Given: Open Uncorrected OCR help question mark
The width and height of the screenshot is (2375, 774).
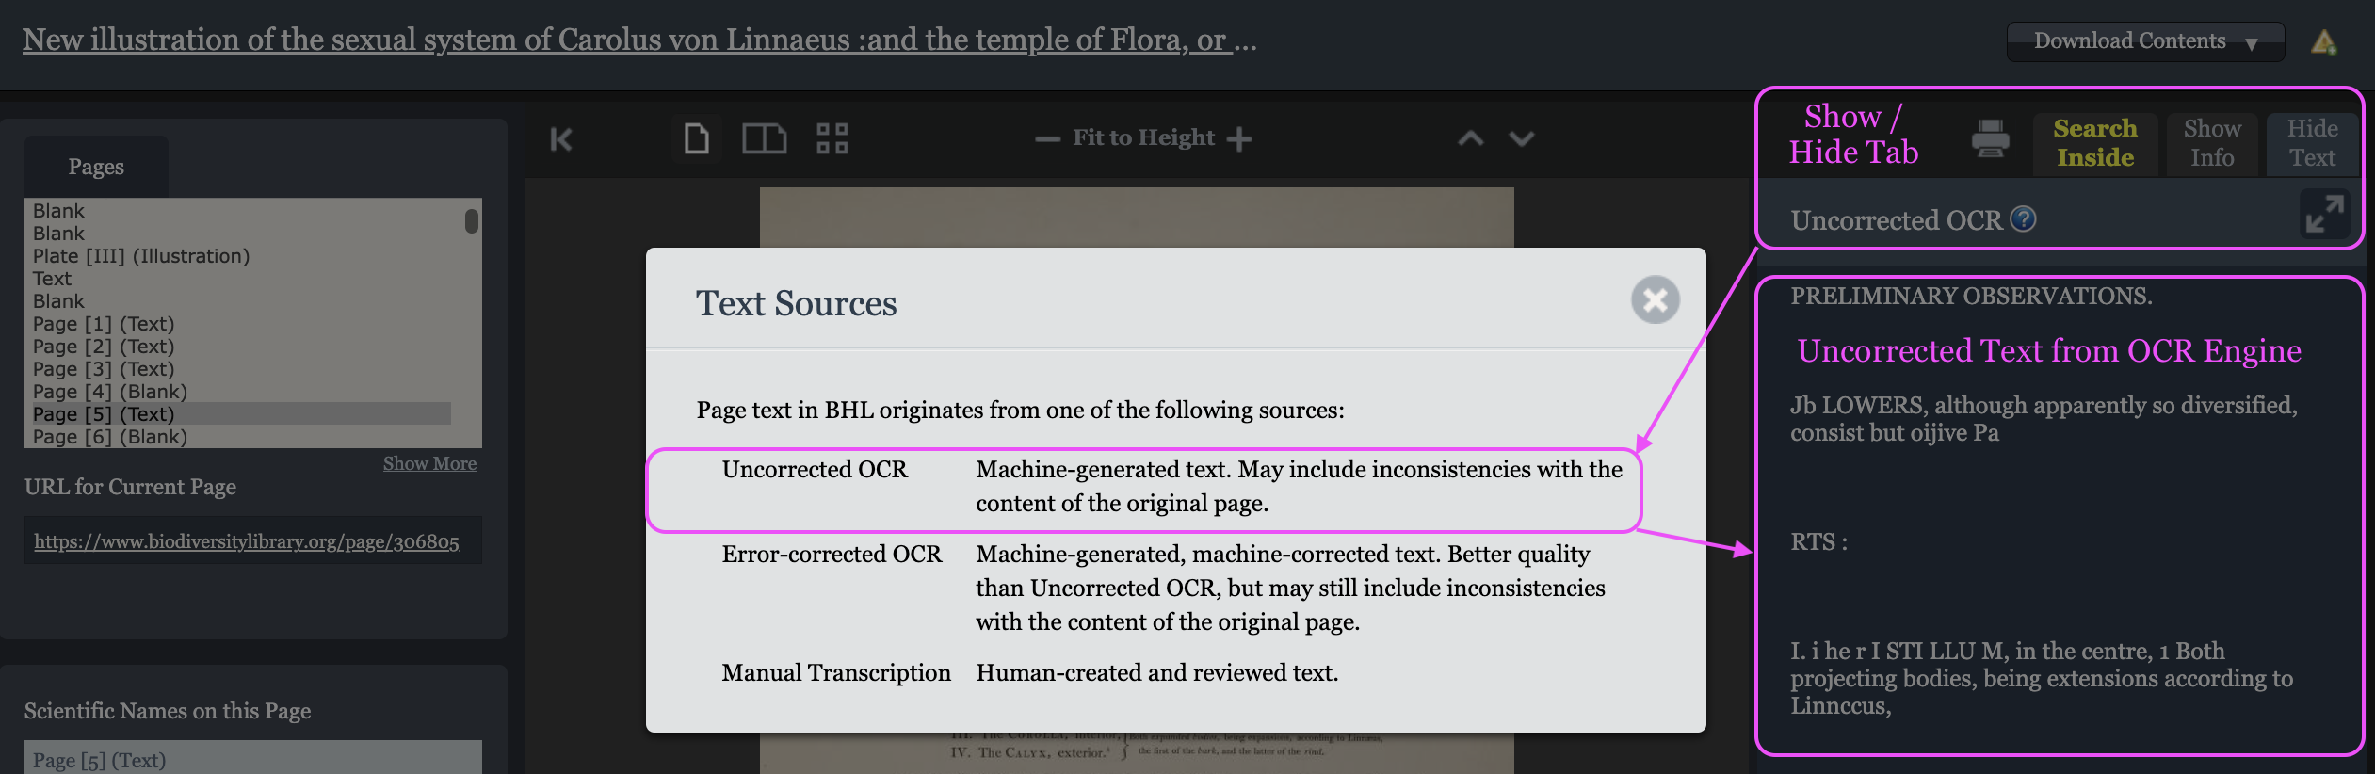Looking at the screenshot, I should click(2023, 219).
